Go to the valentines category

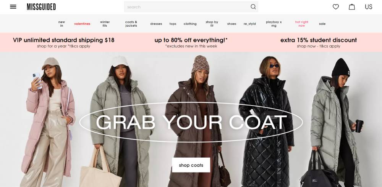coord(82,24)
